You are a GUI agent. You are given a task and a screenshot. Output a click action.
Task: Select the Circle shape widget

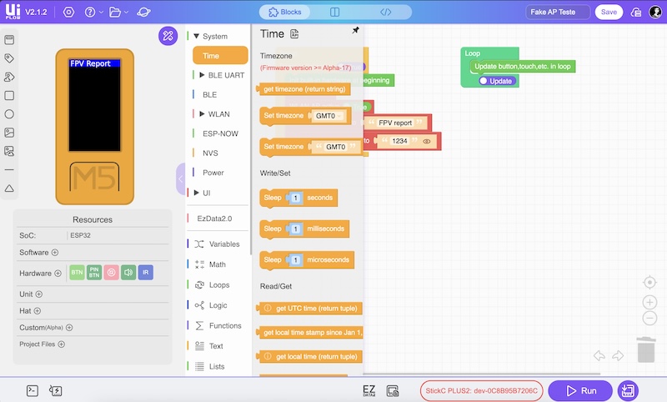[x=9, y=113]
